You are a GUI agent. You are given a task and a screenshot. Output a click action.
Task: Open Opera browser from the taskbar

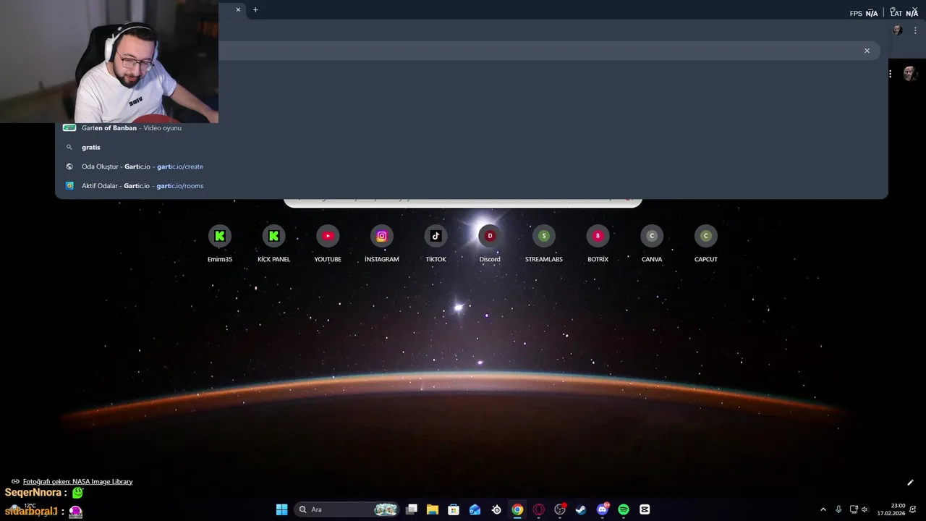538,509
